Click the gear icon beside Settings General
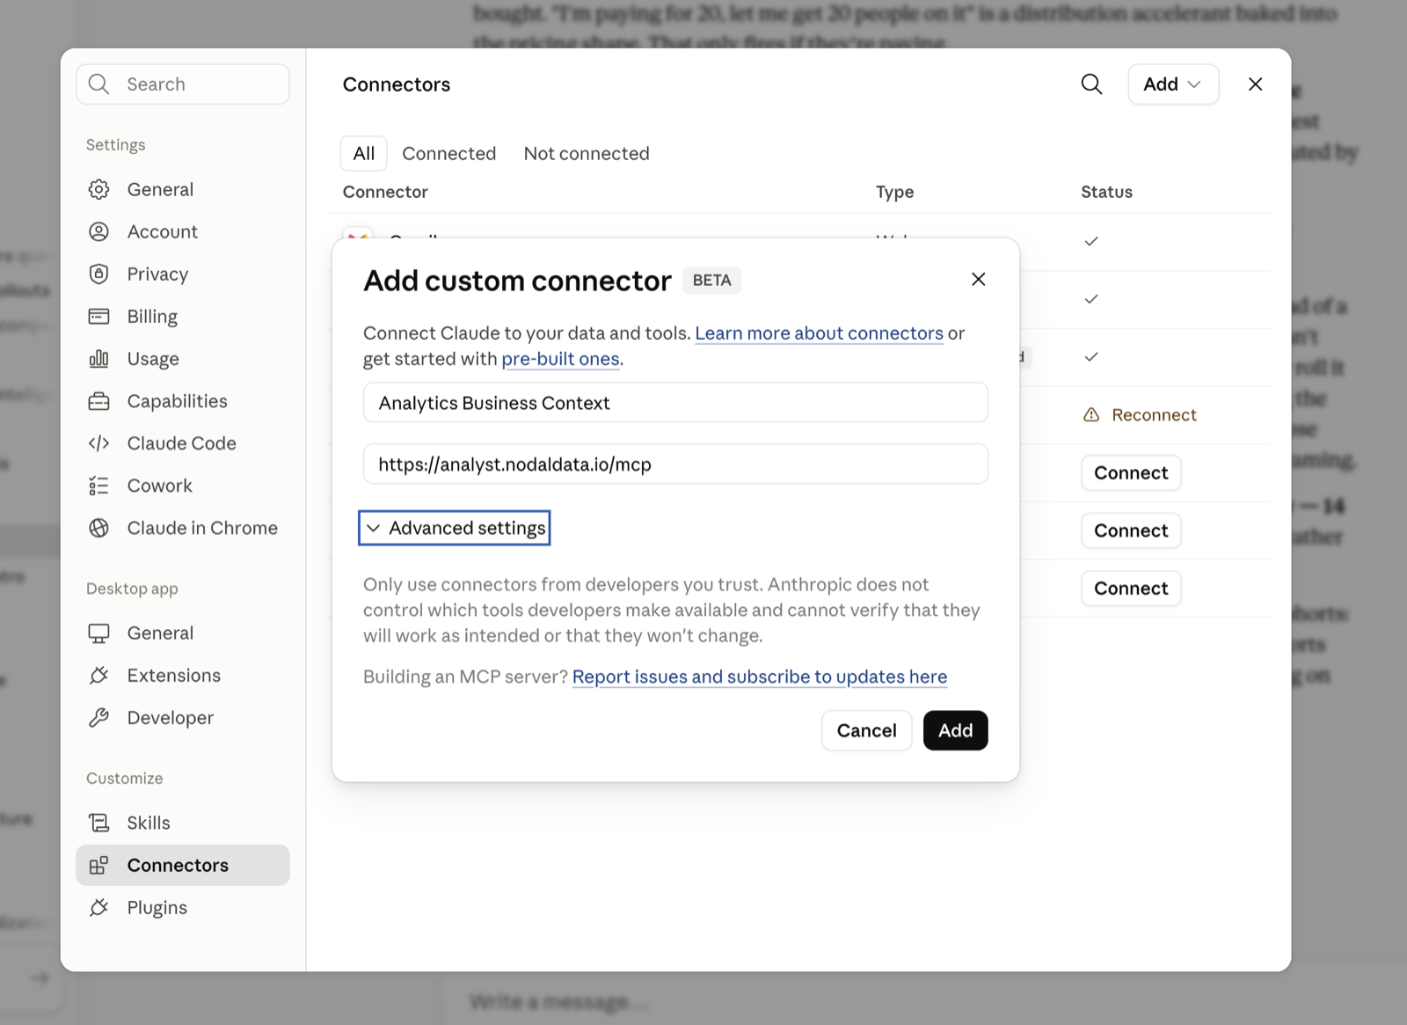Viewport: 1407px width, 1025px height. [99, 189]
